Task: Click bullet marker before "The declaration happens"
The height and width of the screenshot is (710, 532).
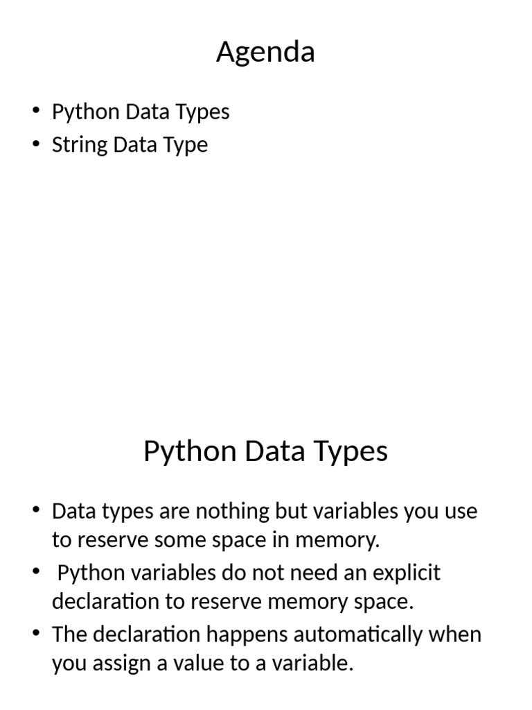Action: tap(37, 634)
